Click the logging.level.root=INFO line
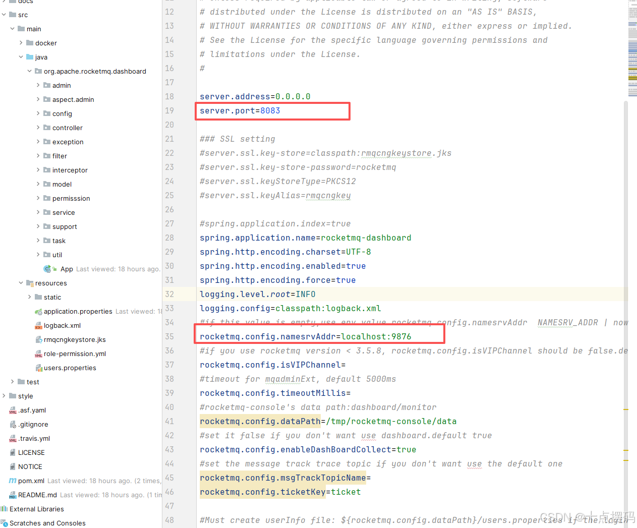This screenshot has width=637, height=528. click(258, 294)
